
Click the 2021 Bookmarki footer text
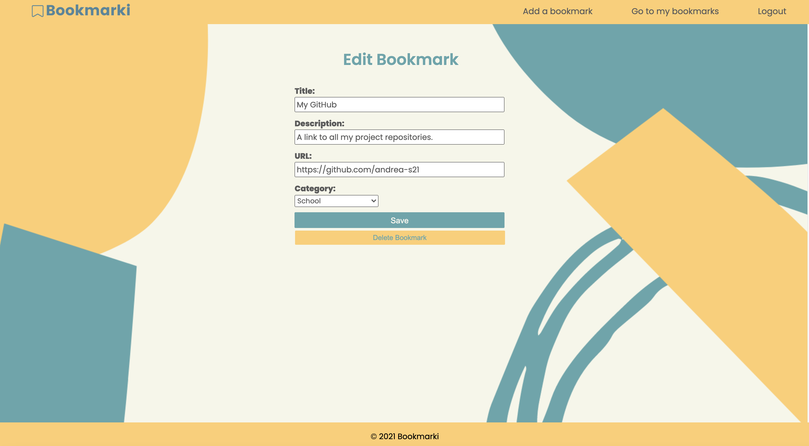(x=405, y=436)
